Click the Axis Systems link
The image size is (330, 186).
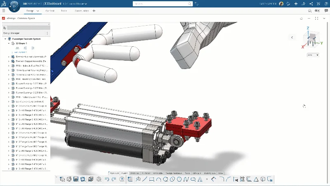coord(21,52)
